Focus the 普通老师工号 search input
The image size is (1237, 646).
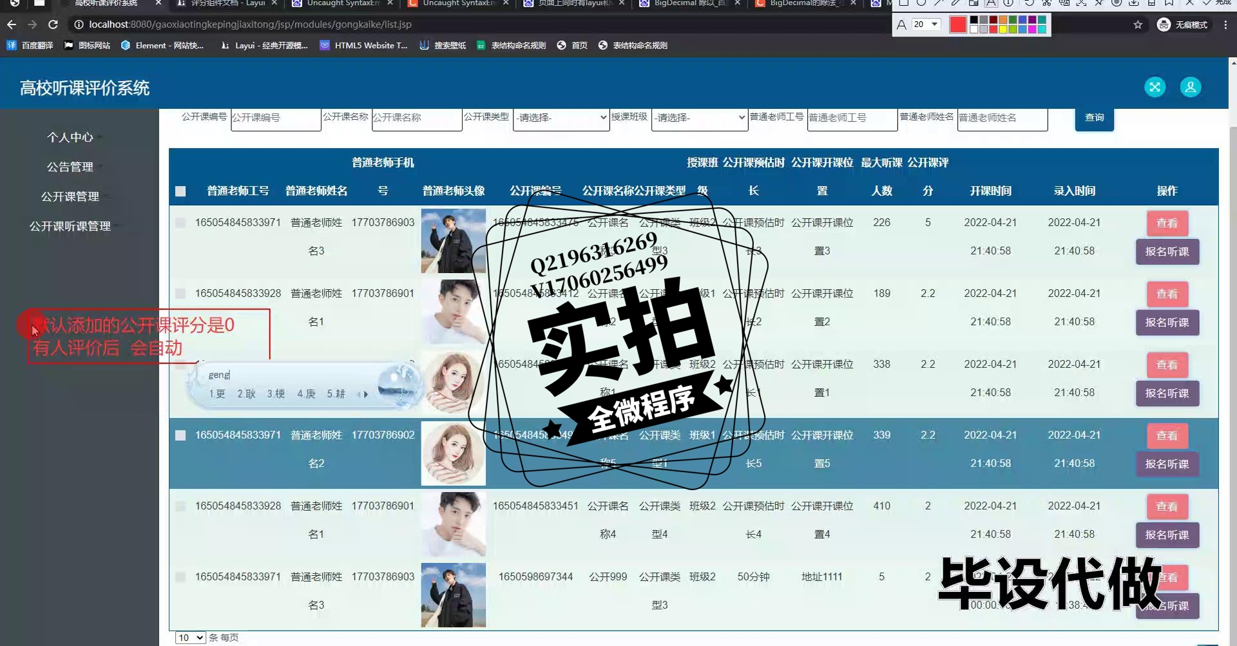pyautogui.click(x=852, y=118)
